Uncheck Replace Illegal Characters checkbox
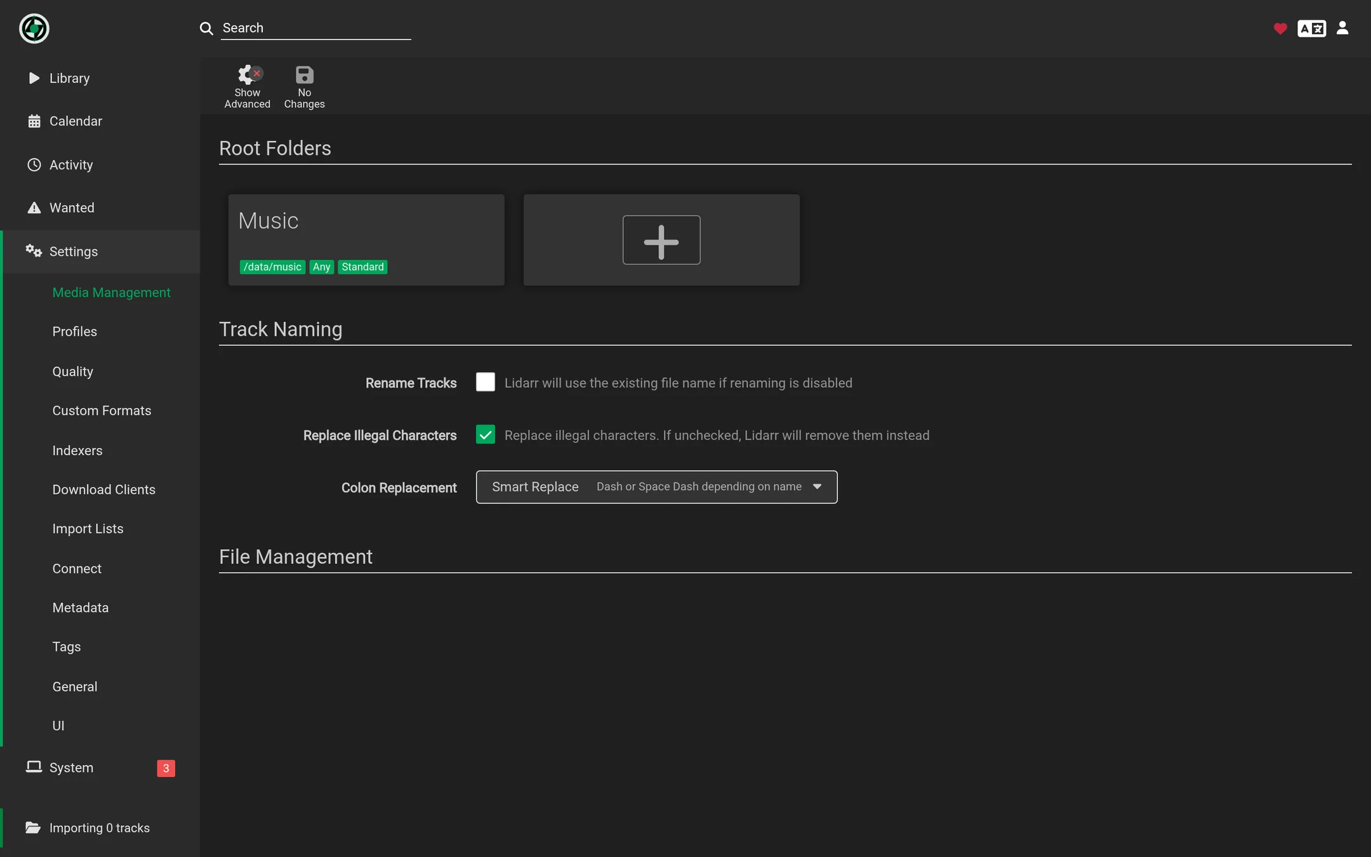Screen dimensions: 1371x857 486,435
